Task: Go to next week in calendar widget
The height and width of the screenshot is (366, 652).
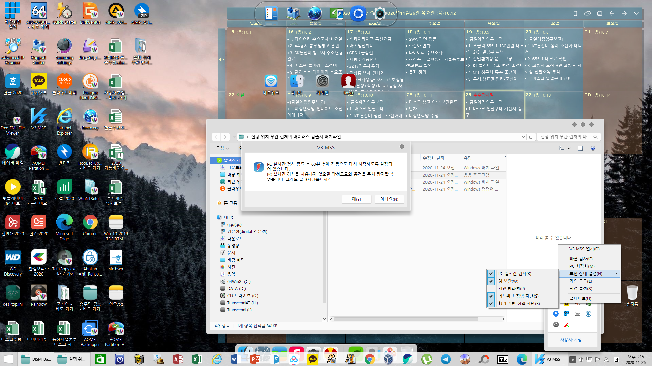Action: [x=624, y=13]
